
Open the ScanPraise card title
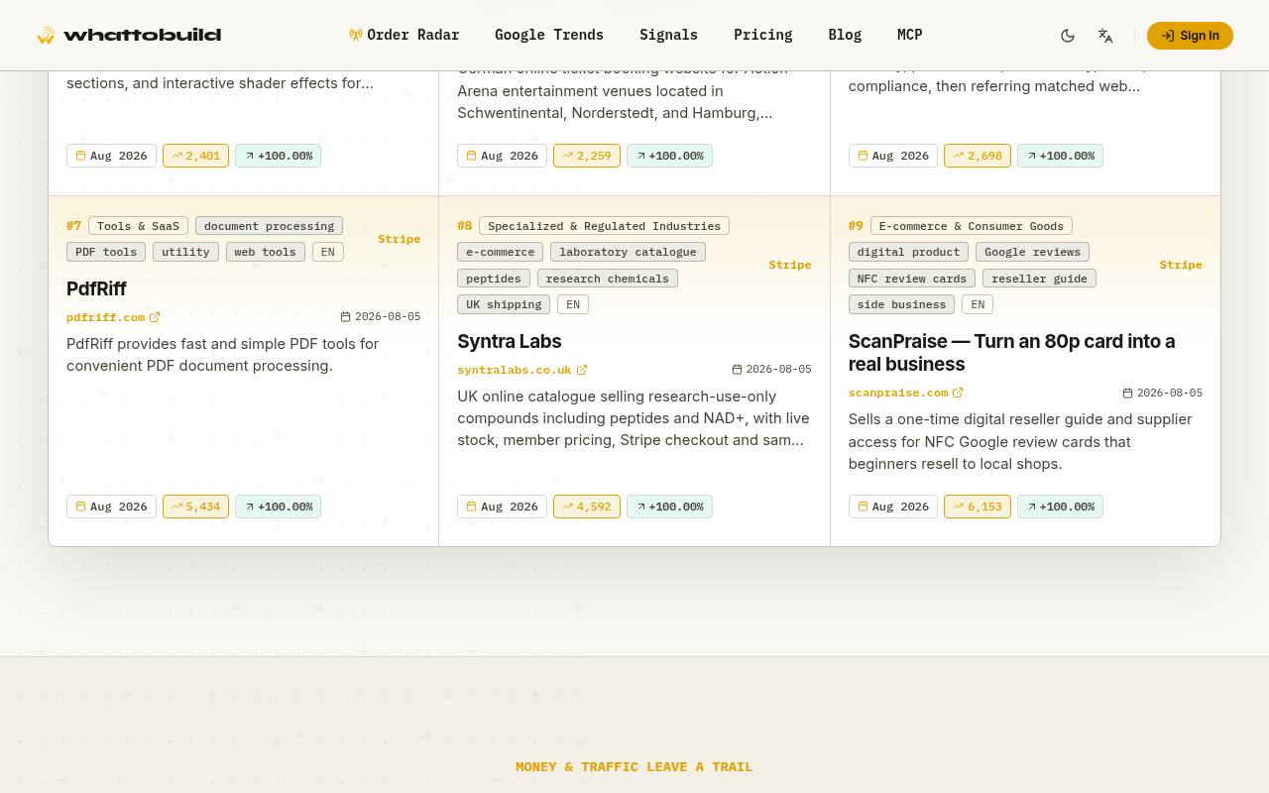1011,352
